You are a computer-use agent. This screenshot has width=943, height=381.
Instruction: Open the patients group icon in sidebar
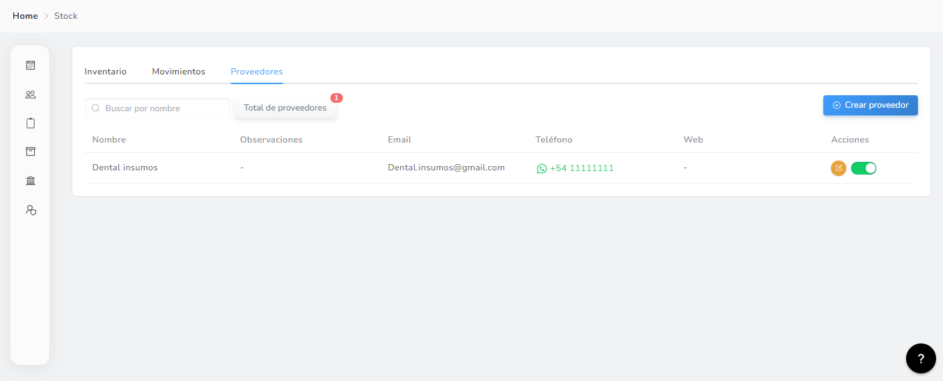(x=30, y=95)
